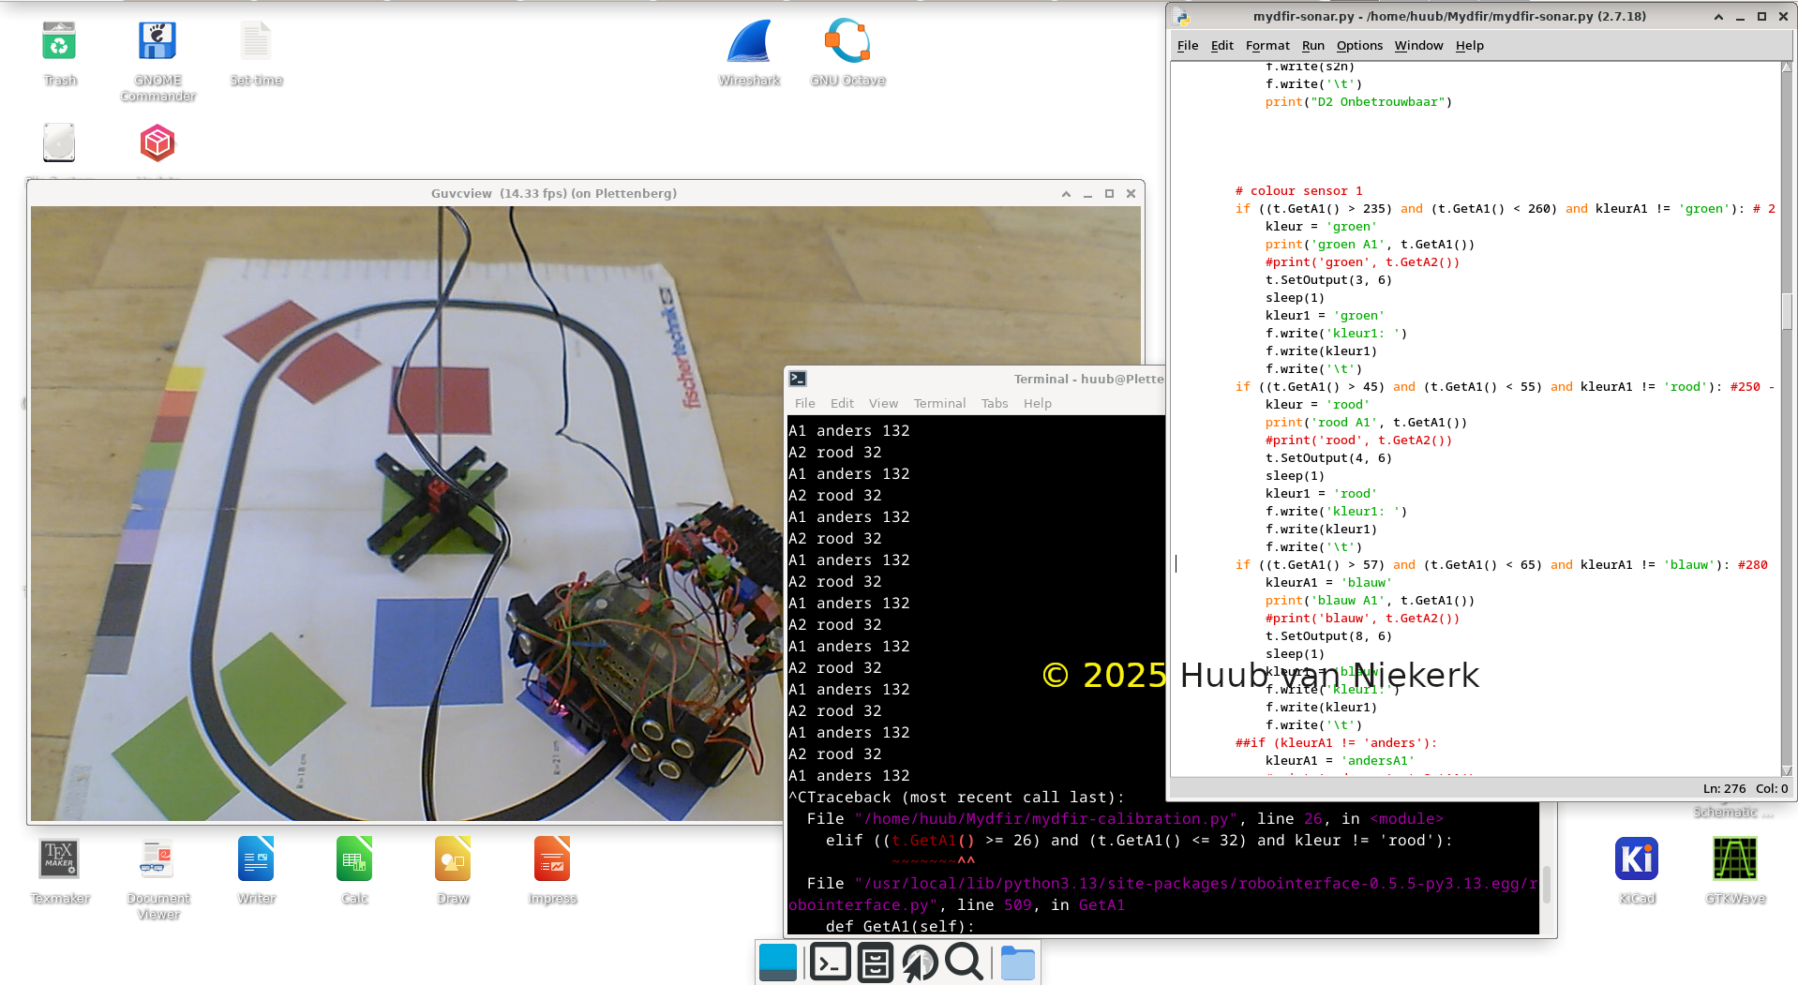Open the Help menu in IDLE
The image size is (1798, 985).
click(1470, 45)
